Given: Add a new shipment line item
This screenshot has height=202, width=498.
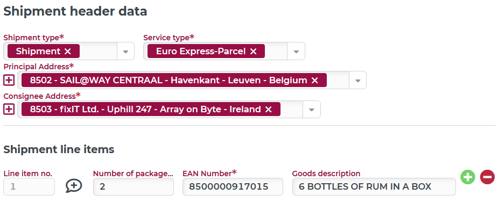Looking at the screenshot, I should pos(468,177).
